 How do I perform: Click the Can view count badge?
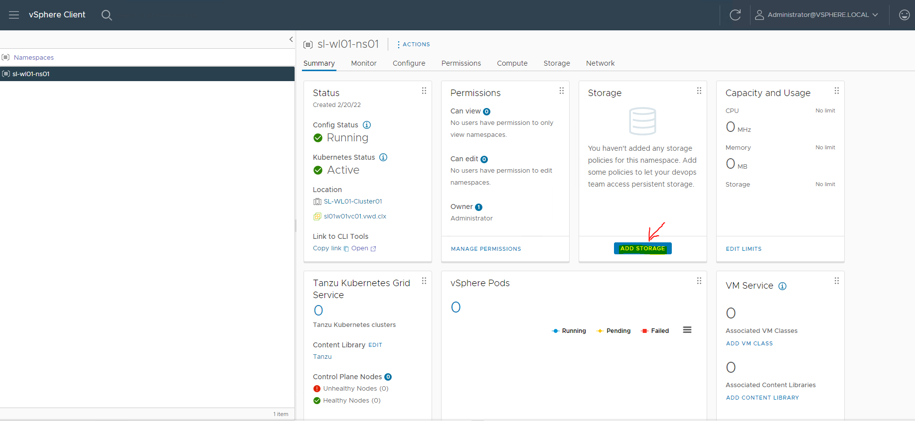coord(486,112)
